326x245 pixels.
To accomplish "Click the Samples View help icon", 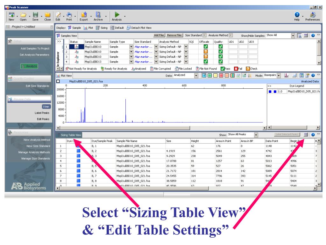I will pyautogui.click(x=313, y=36).
